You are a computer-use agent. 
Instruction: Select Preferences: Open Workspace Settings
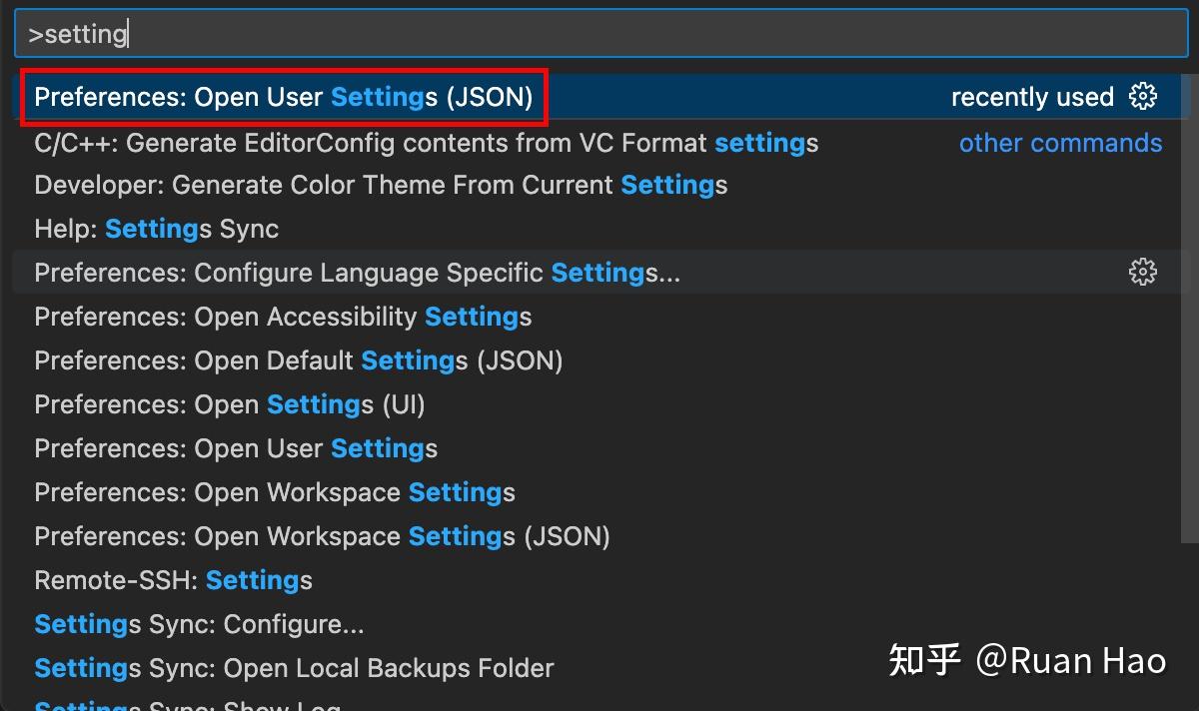[275, 492]
